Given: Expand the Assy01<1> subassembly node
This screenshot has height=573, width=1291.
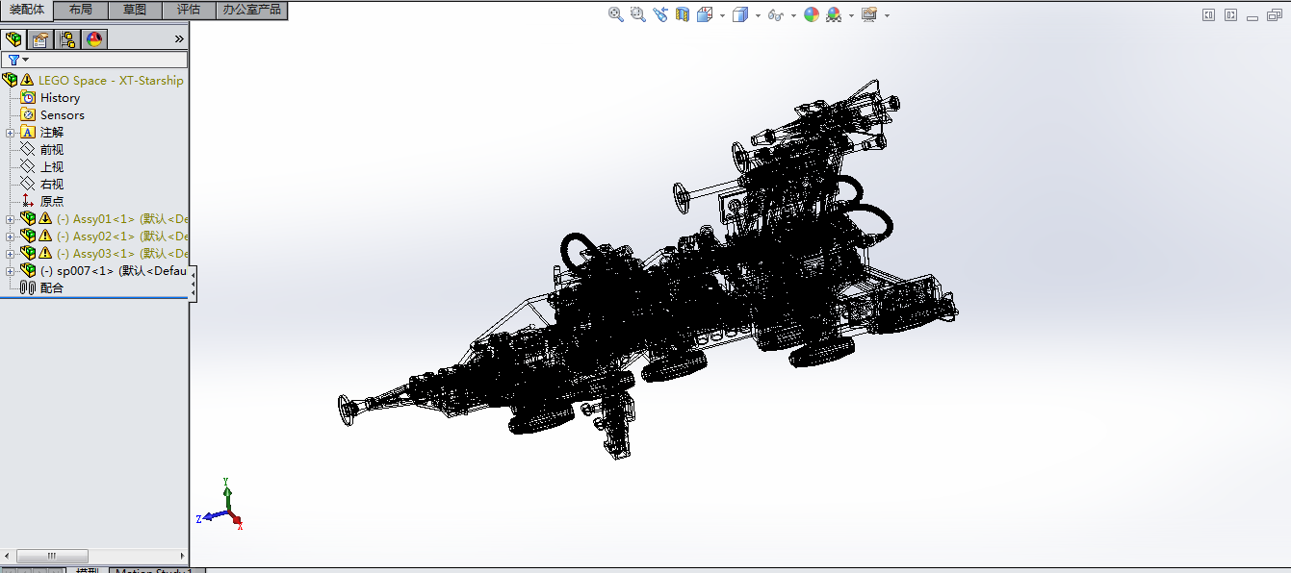Looking at the screenshot, I should click(10, 219).
